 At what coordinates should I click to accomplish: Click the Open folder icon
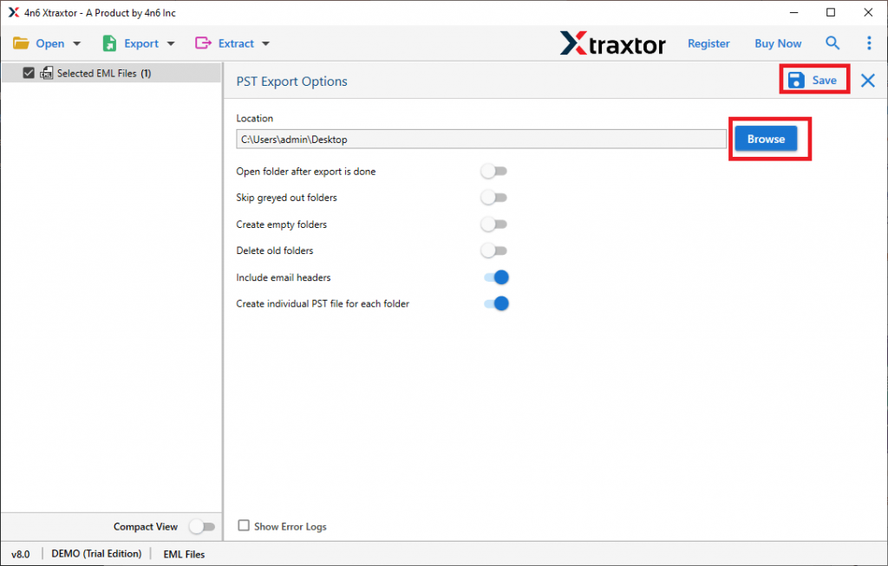coord(21,43)
